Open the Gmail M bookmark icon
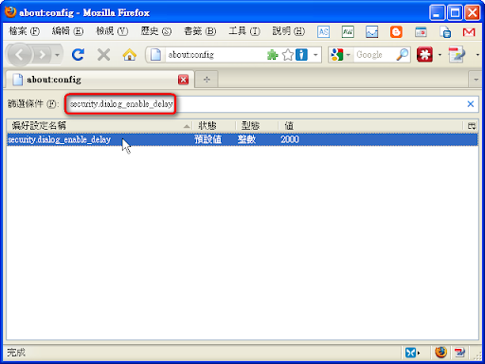Image resolution: width=485 pixels, height=364 pixels. tap(469, 32)
